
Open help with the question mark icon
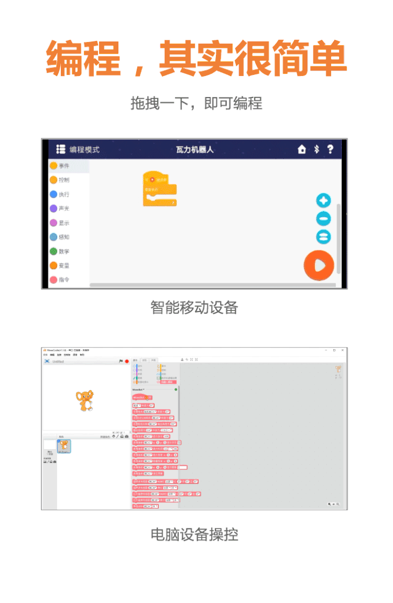[x=331, y=149]
